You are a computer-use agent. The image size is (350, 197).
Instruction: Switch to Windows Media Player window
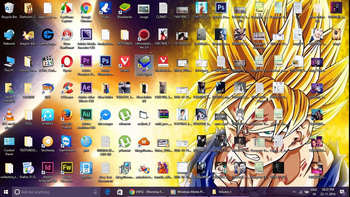(188, 192)
